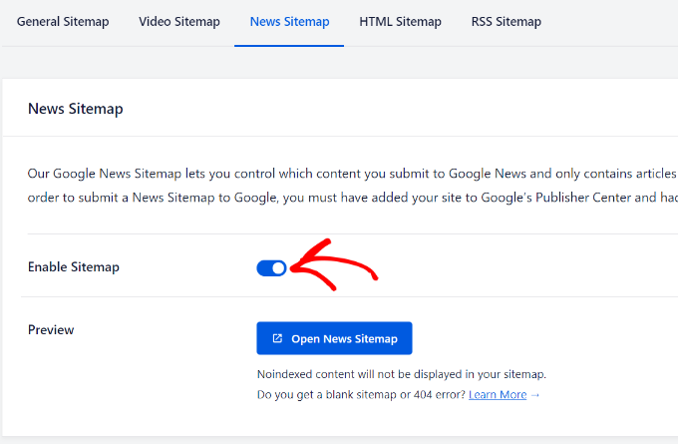678x444 pixels.
Task: Click external-link icon in Open News Sitemap button
Action: 276,339
